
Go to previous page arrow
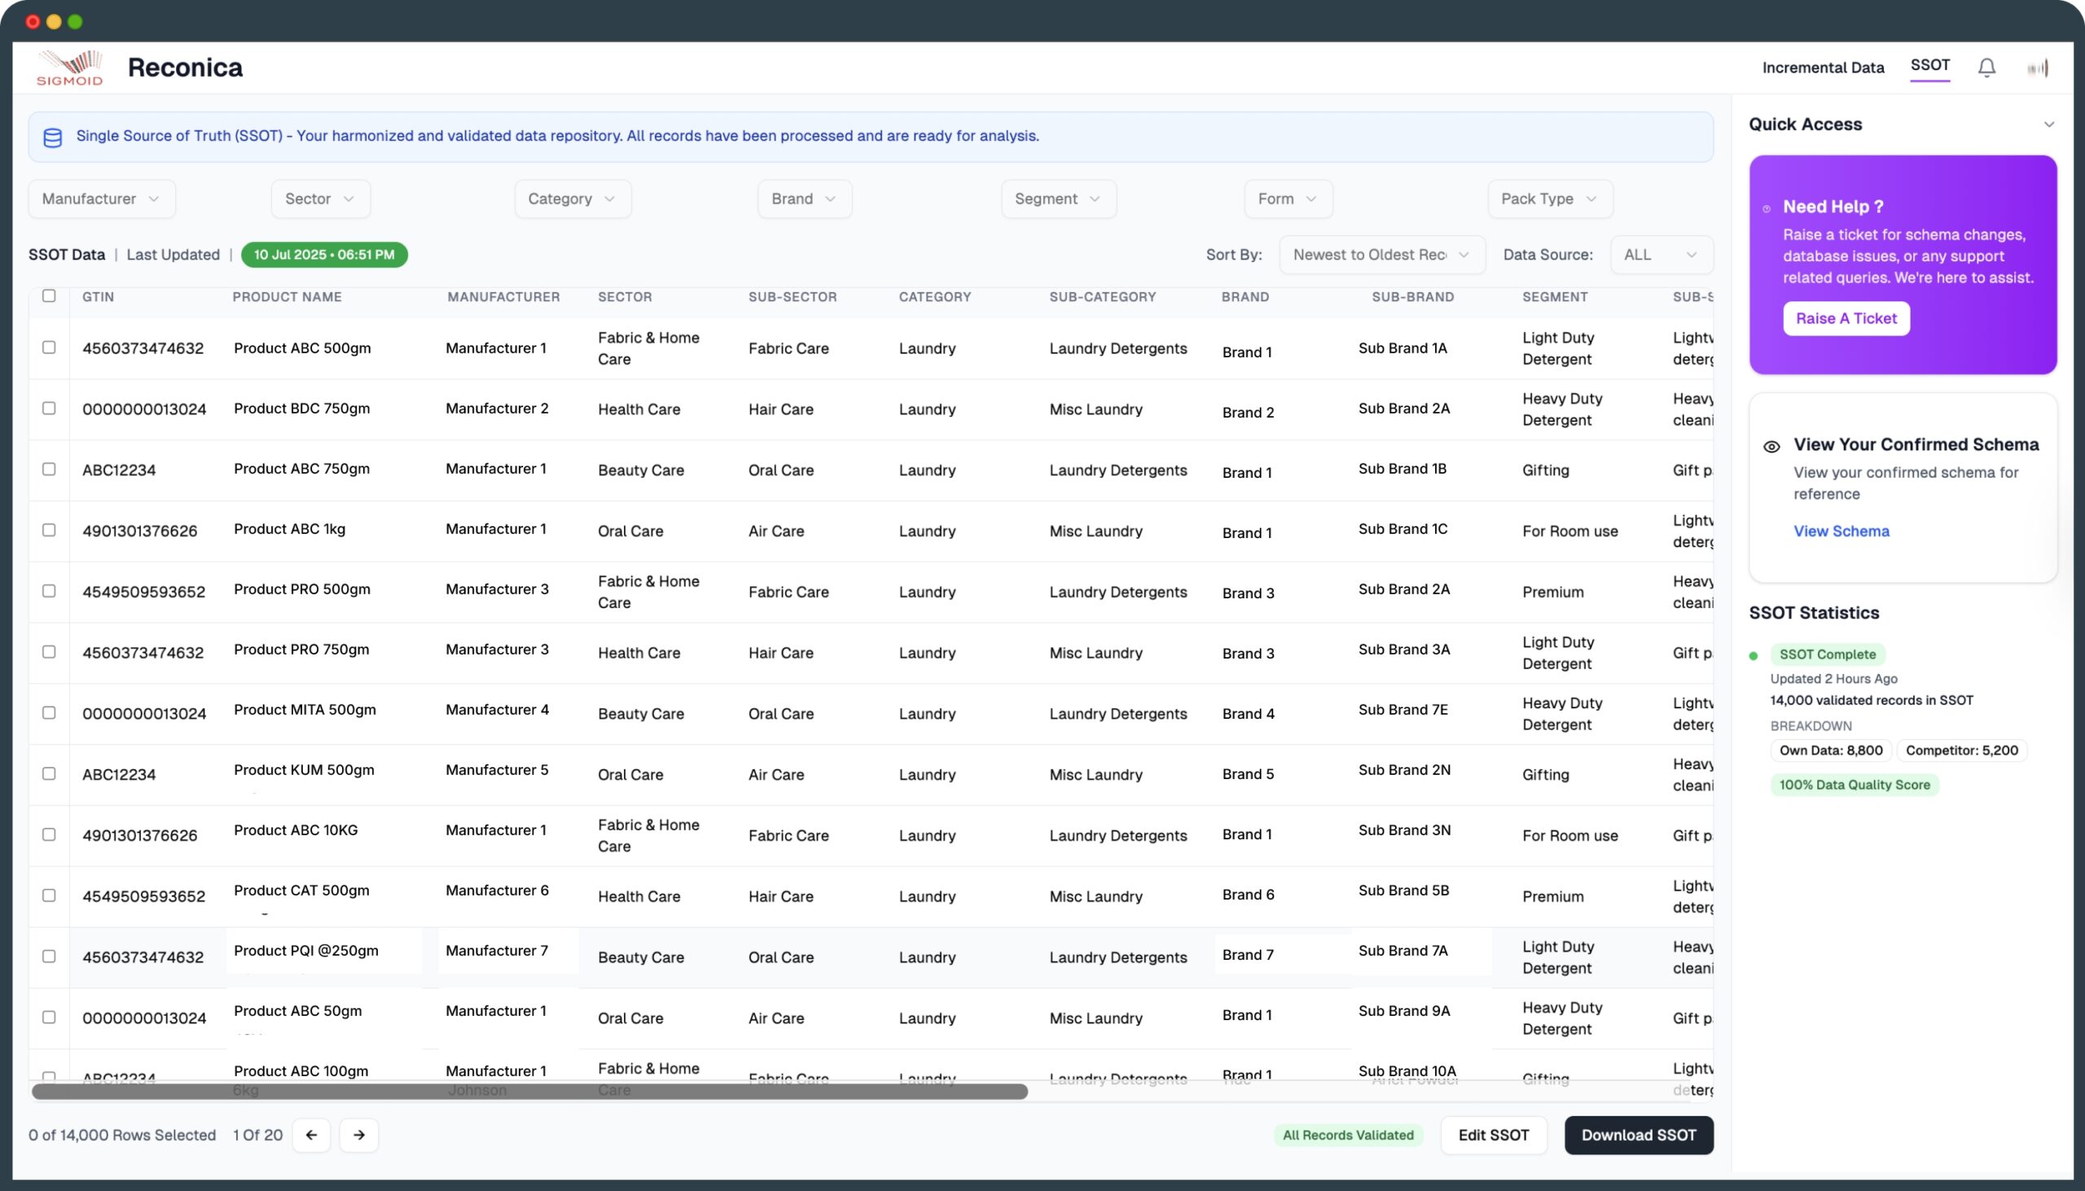point(311,1135)
